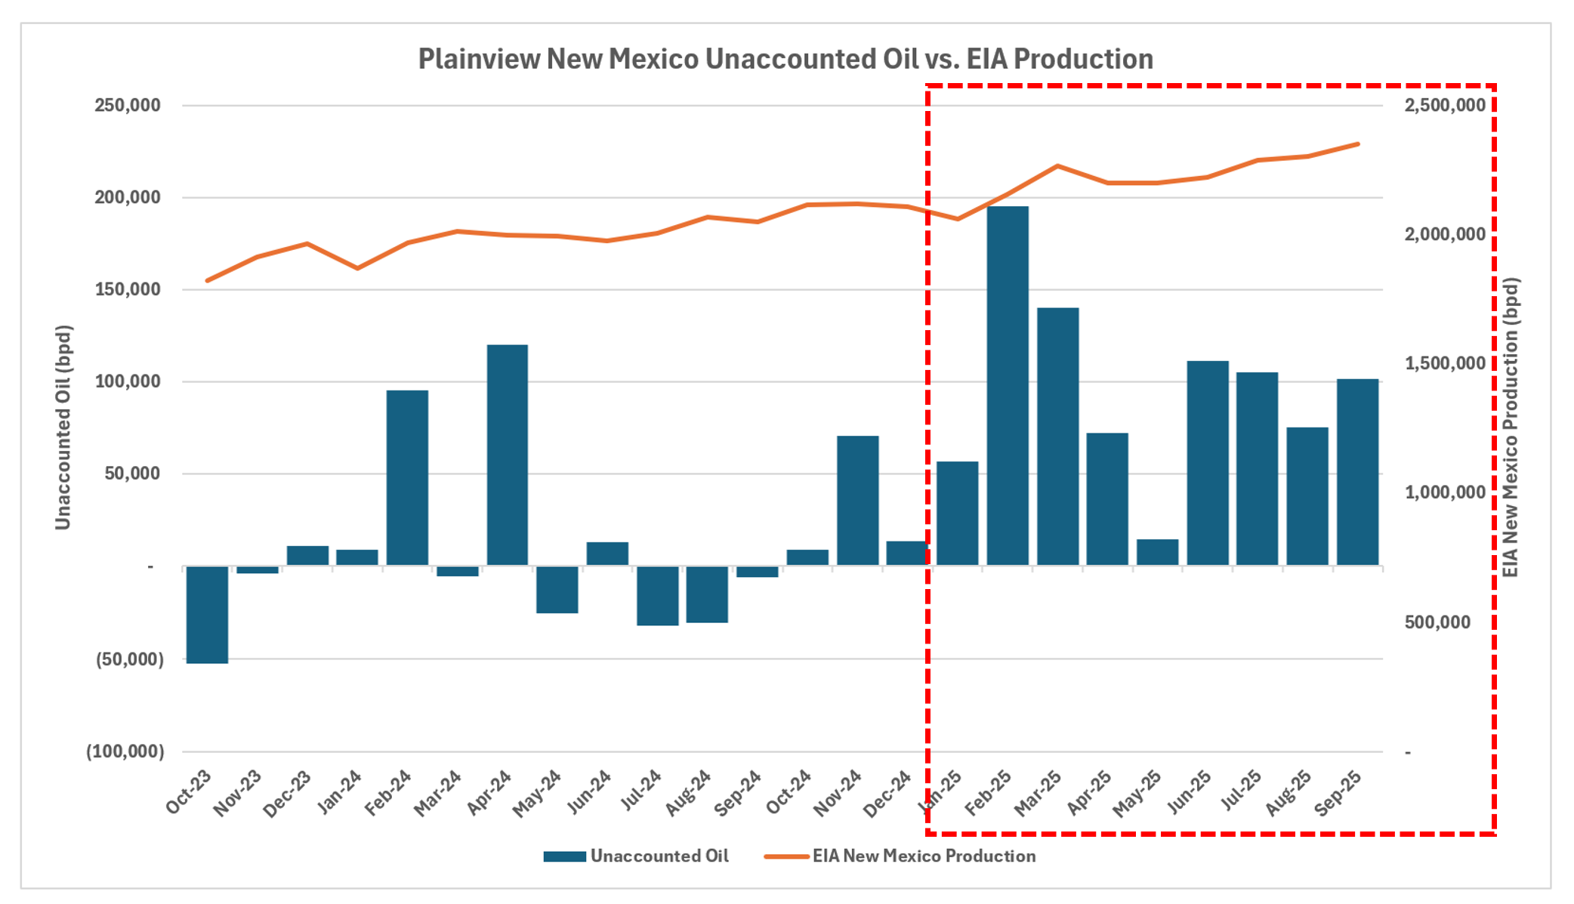Click the chart title text

pos(785,59)
